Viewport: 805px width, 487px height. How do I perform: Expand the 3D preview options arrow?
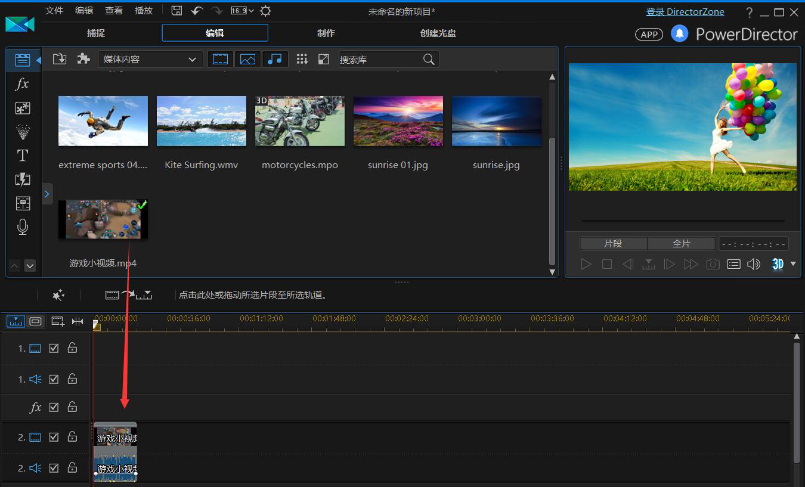[793, 264]
